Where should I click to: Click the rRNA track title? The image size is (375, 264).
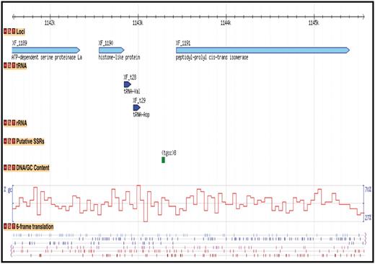click(x=22, y=123)
